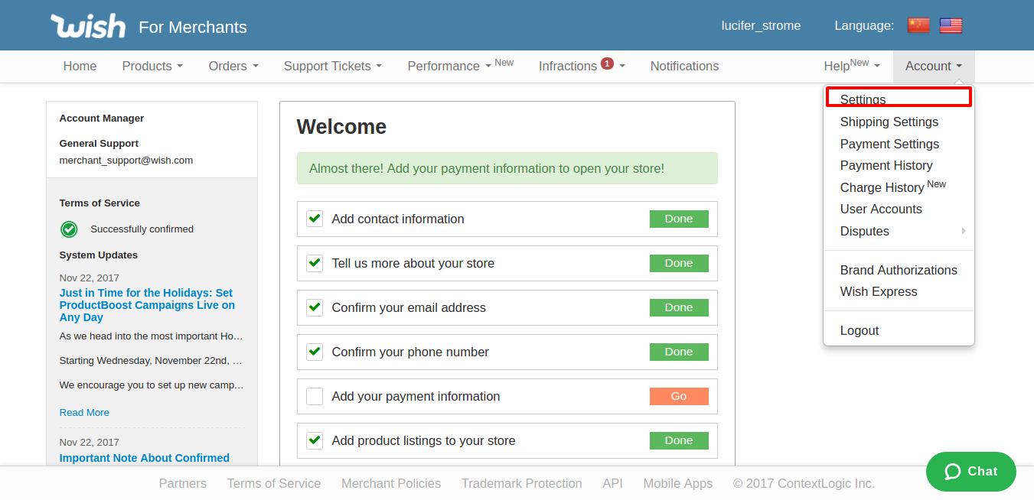Expand the Disputes submenu

click(x=899, y=231)
